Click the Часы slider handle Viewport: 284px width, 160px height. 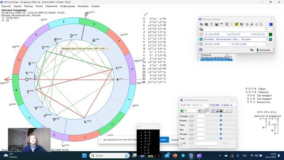click(221, 125)
